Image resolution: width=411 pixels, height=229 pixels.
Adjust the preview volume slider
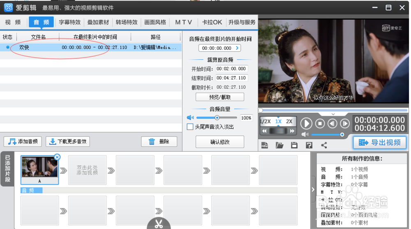[328, 134]
